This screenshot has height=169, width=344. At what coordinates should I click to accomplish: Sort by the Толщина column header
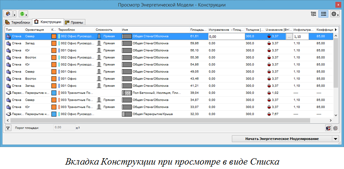point(254,30)
